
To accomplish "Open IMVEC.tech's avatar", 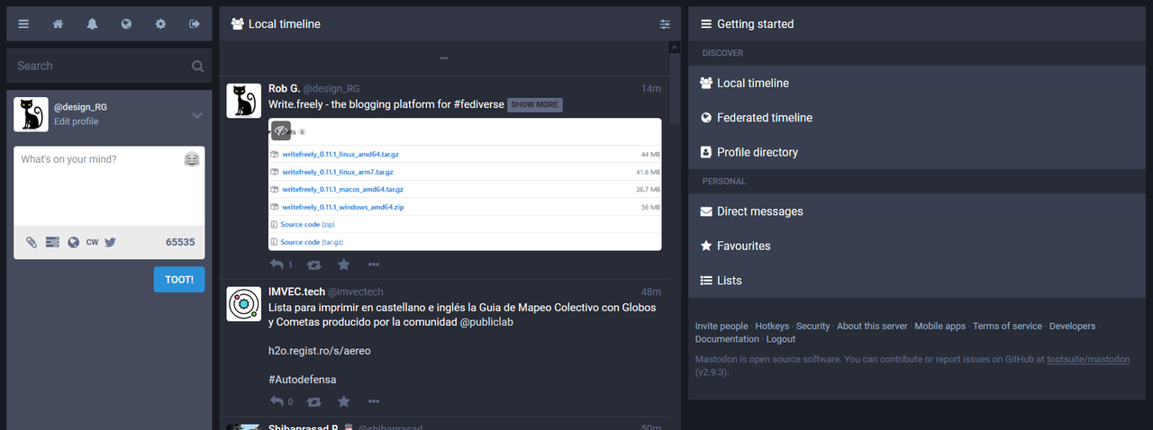I will click(x=244, y=304).
